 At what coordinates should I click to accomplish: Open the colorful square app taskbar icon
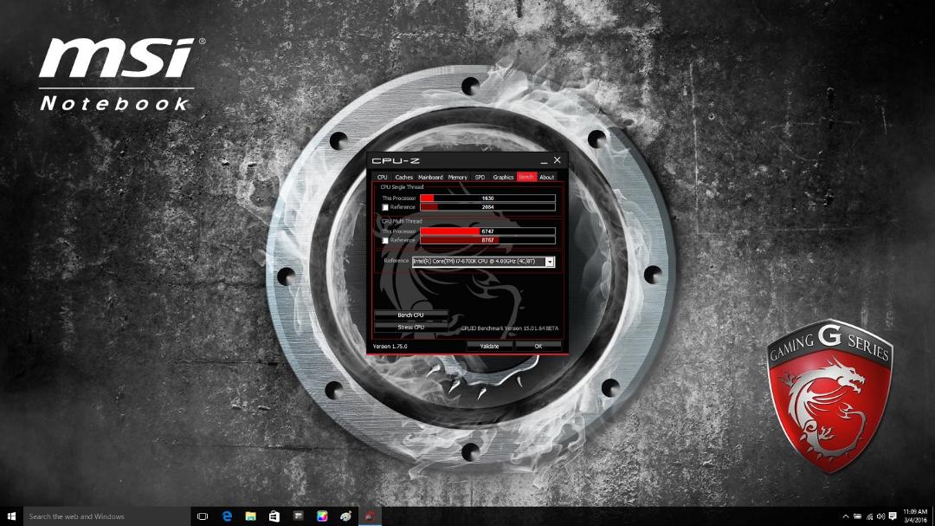322,516
